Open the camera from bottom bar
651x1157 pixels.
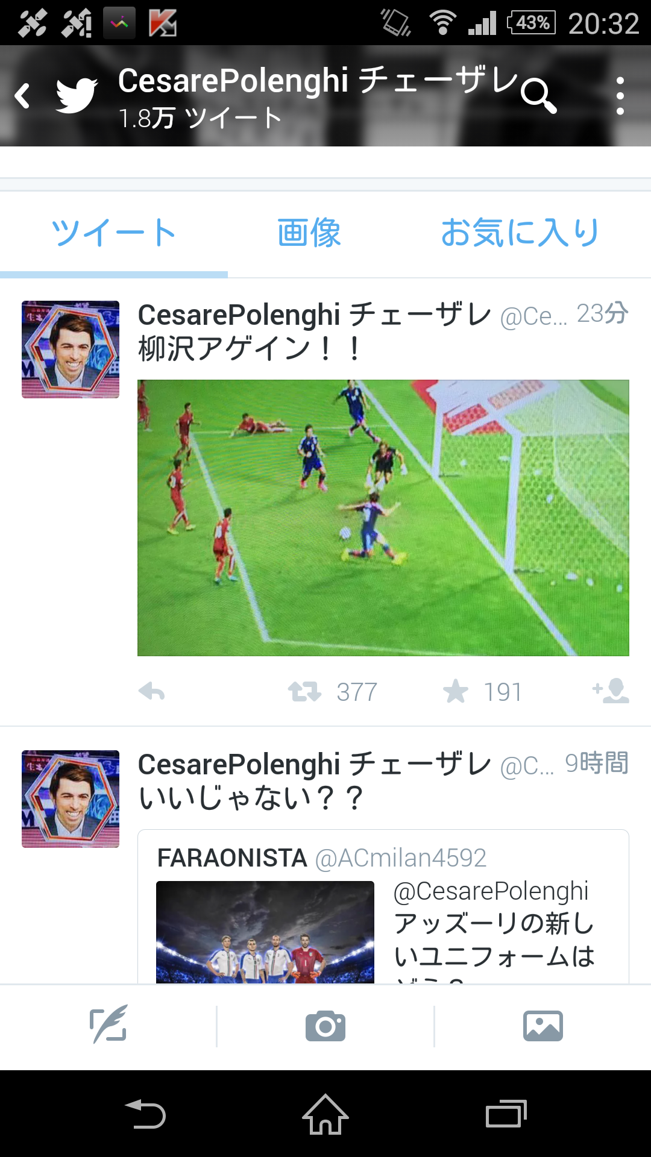[x=325, y=1026]
